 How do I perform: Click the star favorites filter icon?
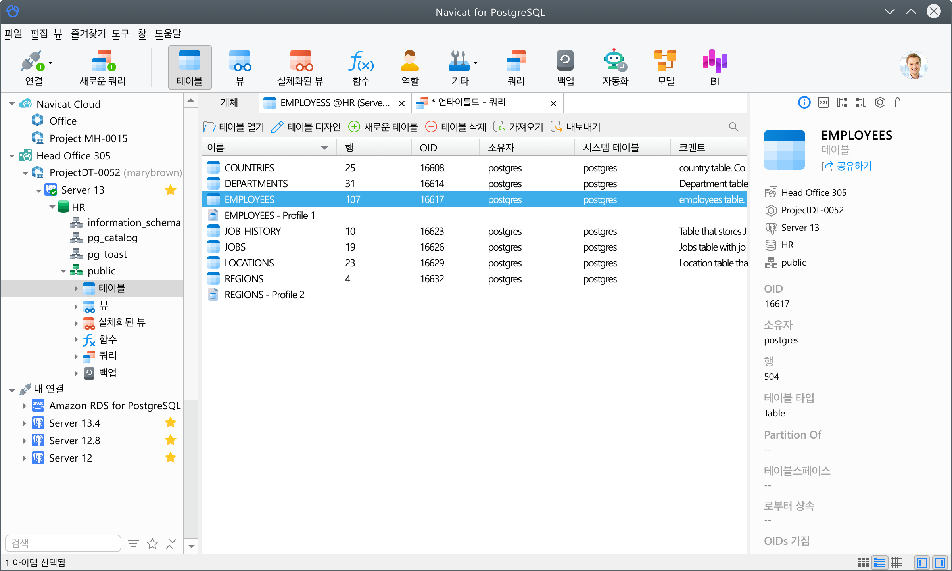tap(152, 544)
